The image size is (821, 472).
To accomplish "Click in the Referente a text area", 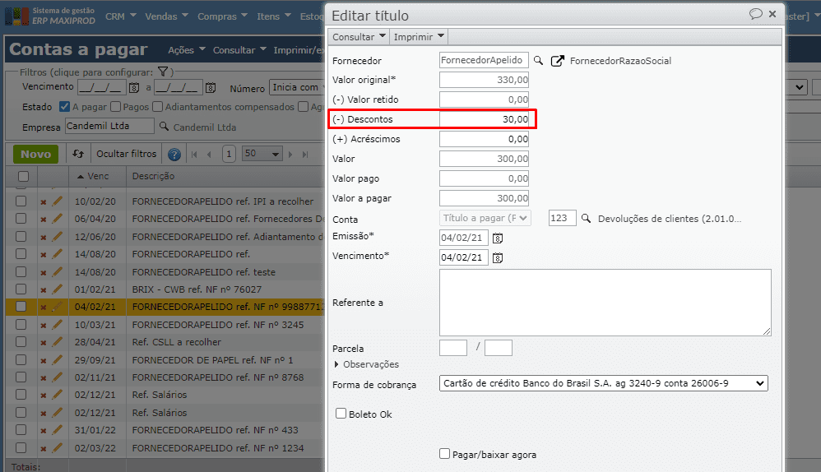I will click(605, 303).
